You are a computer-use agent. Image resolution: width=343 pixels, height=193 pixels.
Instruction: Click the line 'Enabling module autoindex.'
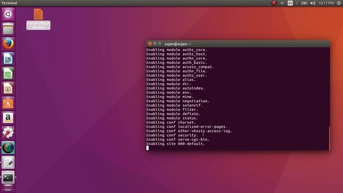(176, 88)
